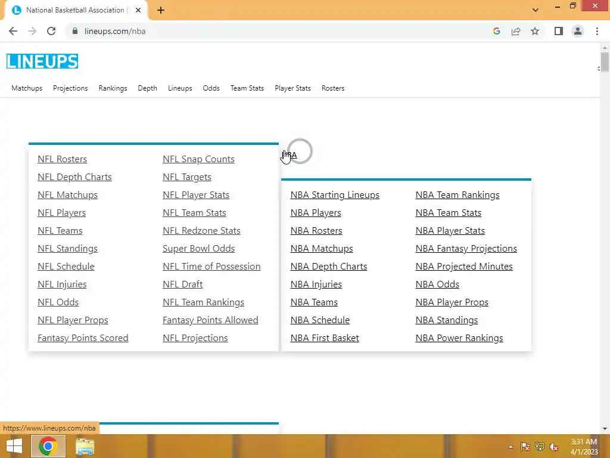Open NBA Team Rankings link
This screenshot has height=458, width=610.
tap(457, 195)
